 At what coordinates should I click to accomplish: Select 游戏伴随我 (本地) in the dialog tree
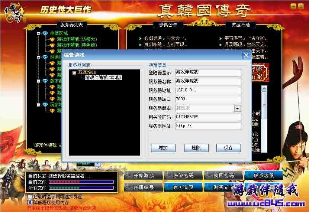pos(103,78)
